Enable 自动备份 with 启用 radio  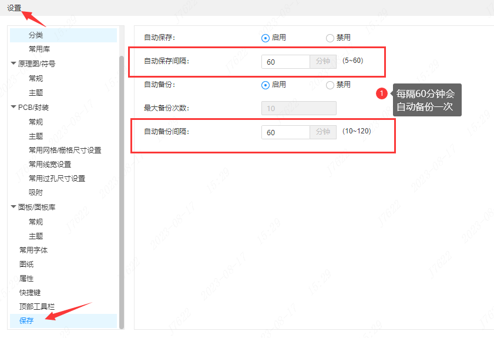coord(266,85)
